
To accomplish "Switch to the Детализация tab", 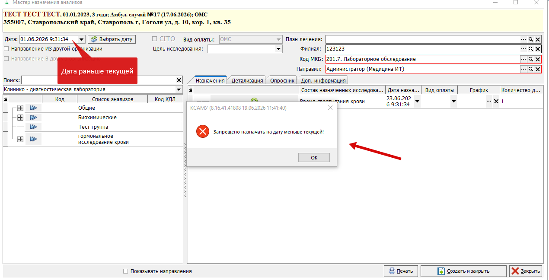I will pos(247,80).
